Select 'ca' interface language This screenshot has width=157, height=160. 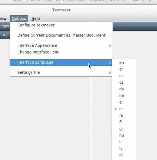click(124, 76)
